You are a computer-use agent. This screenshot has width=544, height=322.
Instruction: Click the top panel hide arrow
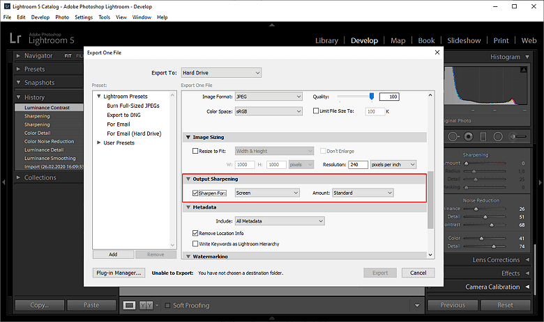point(272,25)
